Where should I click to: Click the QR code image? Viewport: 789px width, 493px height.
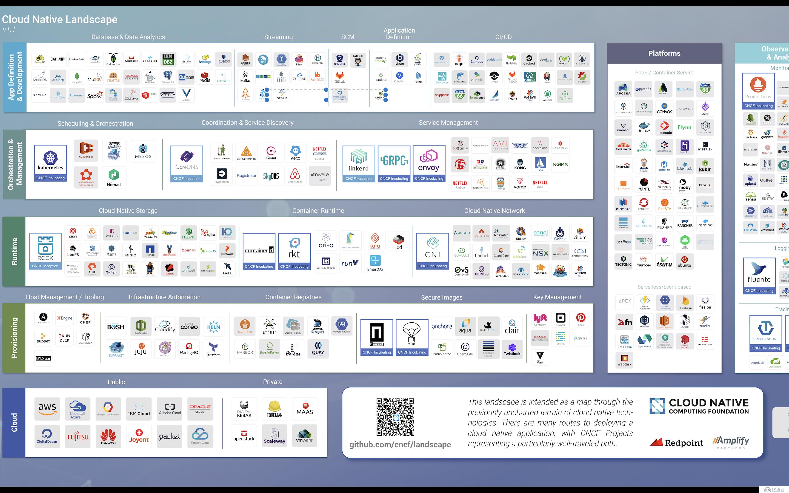point(395,417)
